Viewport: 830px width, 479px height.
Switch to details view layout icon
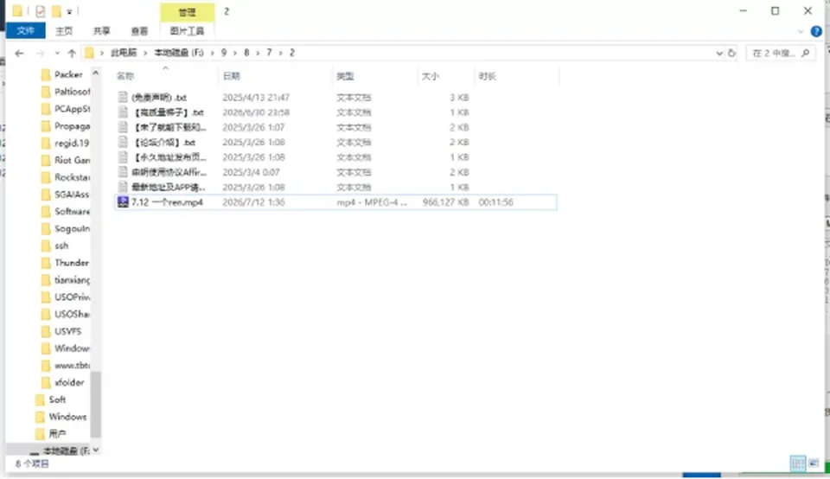798,463
